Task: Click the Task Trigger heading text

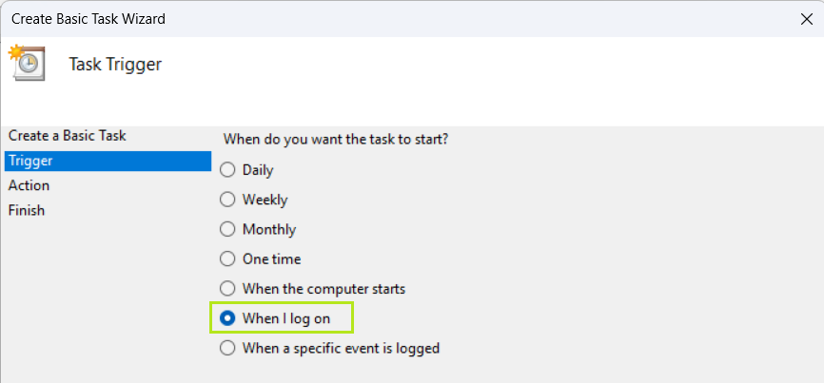Action: coord(115,65)
